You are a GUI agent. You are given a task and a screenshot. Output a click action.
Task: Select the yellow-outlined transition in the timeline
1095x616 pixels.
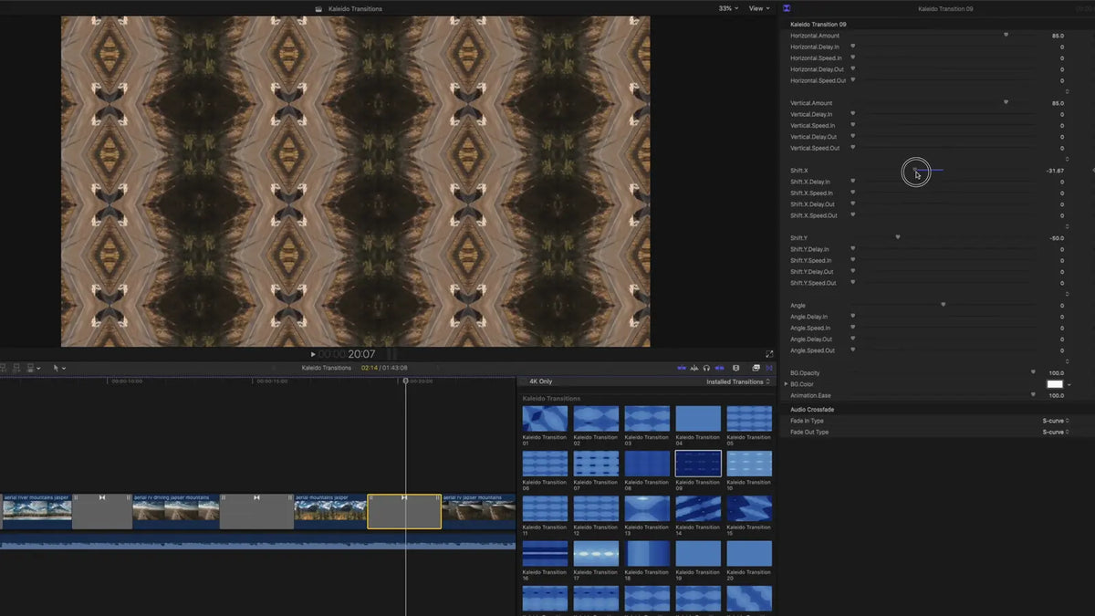coord(404,512)
